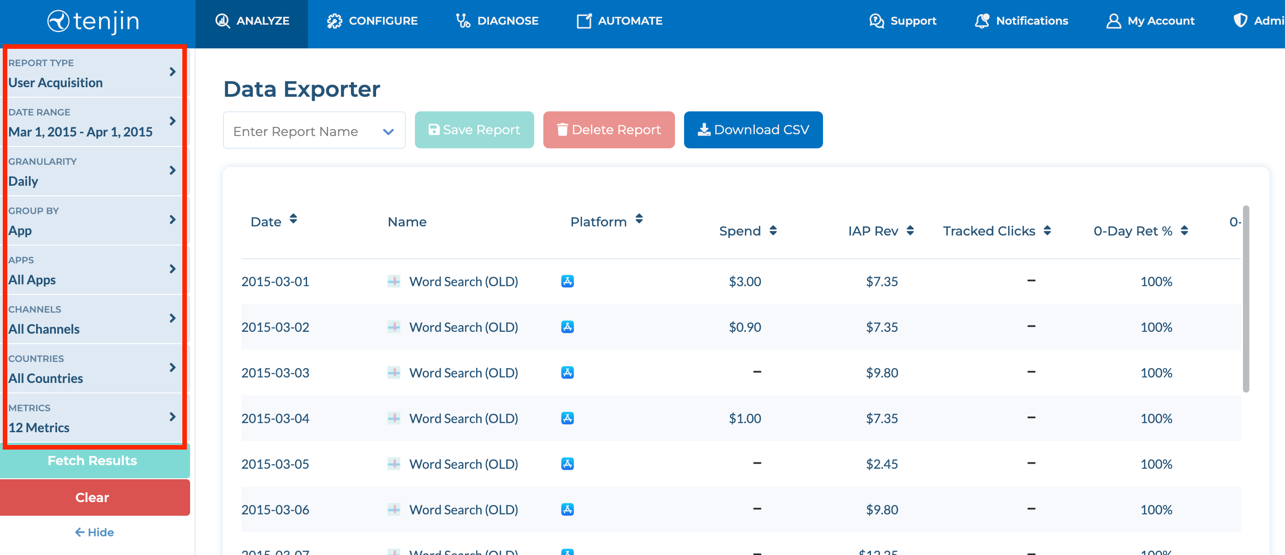The width and height of the screenshot is (1285, 555).
Task: Click the Admin shield icon
Action: pyautogui.click(x=1240, y=21)
